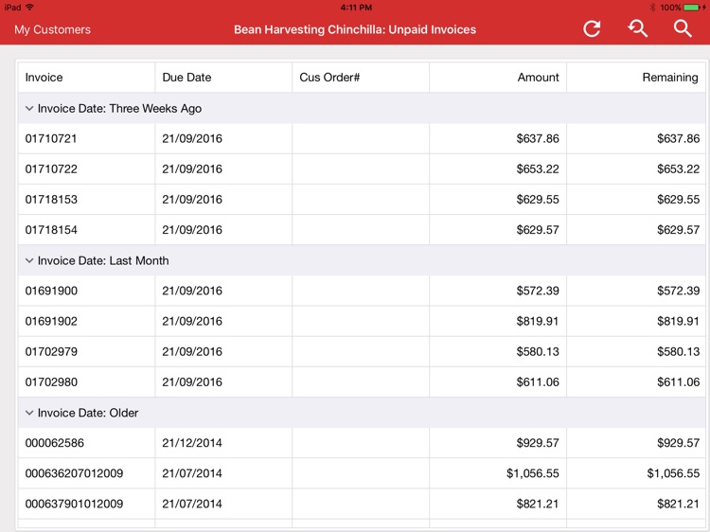Viewport: 710px width, 532px height.
Task: Sort by the Amount column header
Action: point(498,78)
